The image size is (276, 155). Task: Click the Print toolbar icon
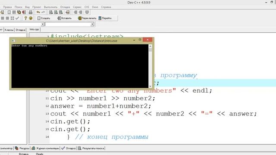click(x=31, y=12)
